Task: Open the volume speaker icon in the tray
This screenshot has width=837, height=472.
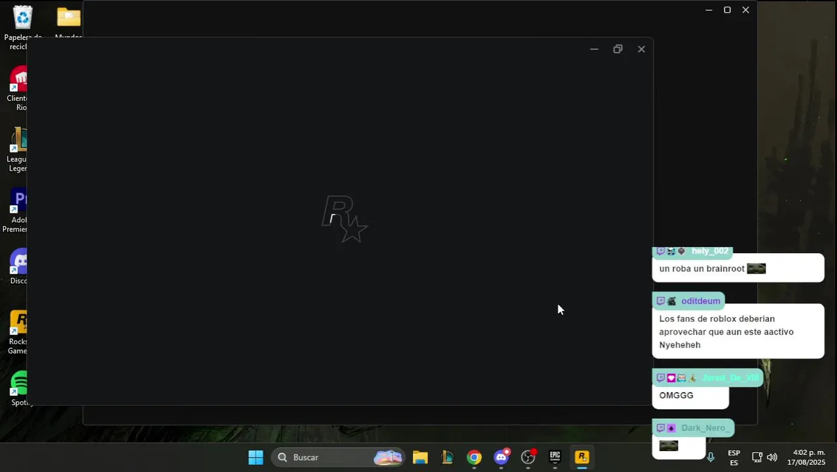Action: pyautogui.click(x=772, y=458)
